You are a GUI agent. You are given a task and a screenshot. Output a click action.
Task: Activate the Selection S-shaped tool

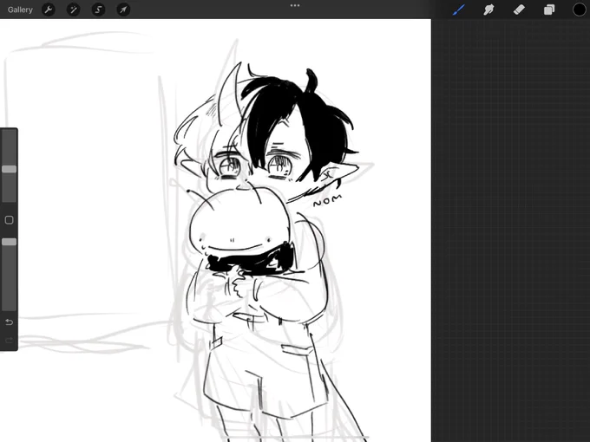[x=98, y=10]
